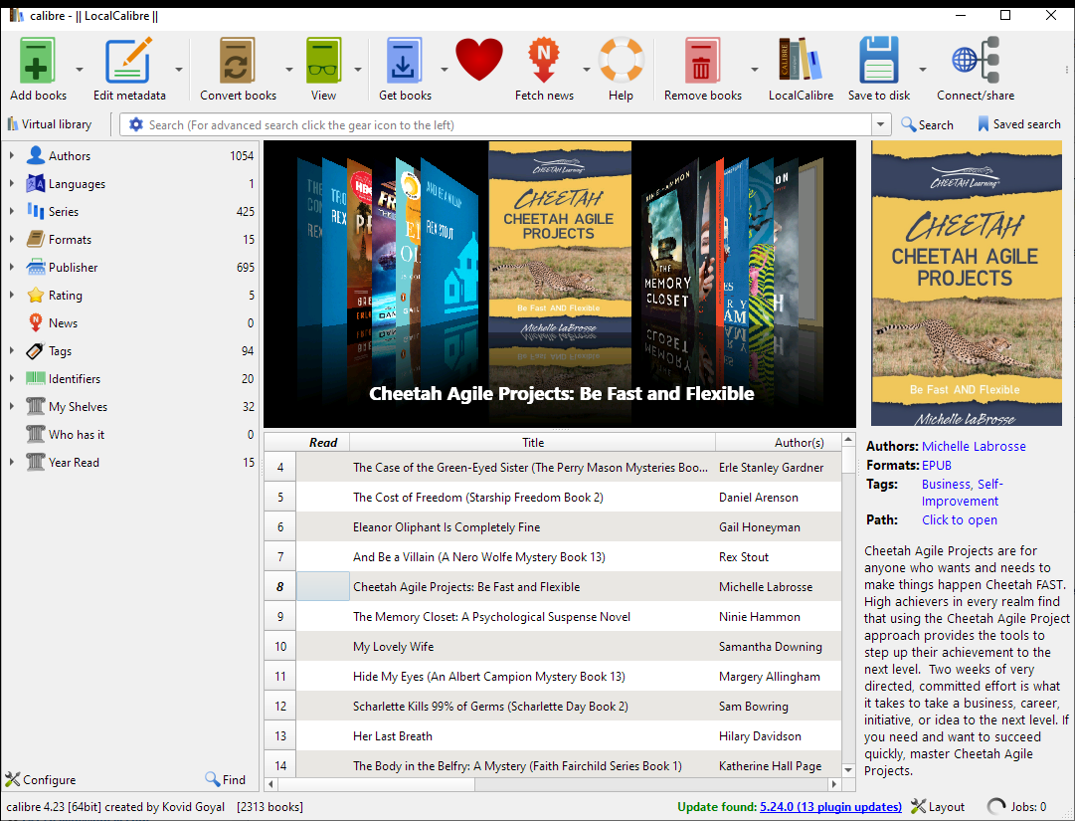1075x821 pixels.
Task: Expand the Series category
Action: [12, 211]
